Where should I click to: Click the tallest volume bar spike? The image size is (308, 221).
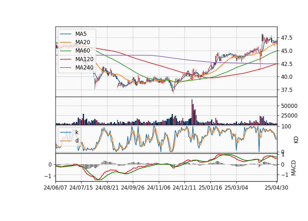[192, 112]
